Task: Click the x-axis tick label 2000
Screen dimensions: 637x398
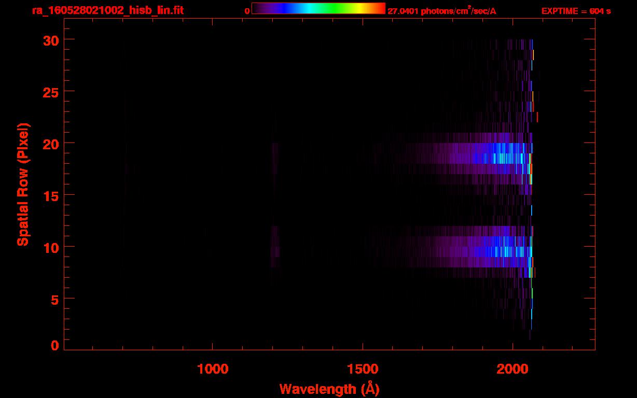Action: (513, 369)
